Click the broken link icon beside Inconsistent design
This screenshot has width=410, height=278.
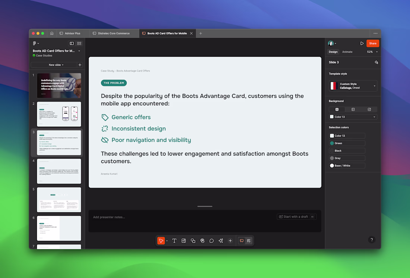coord(105,128)
